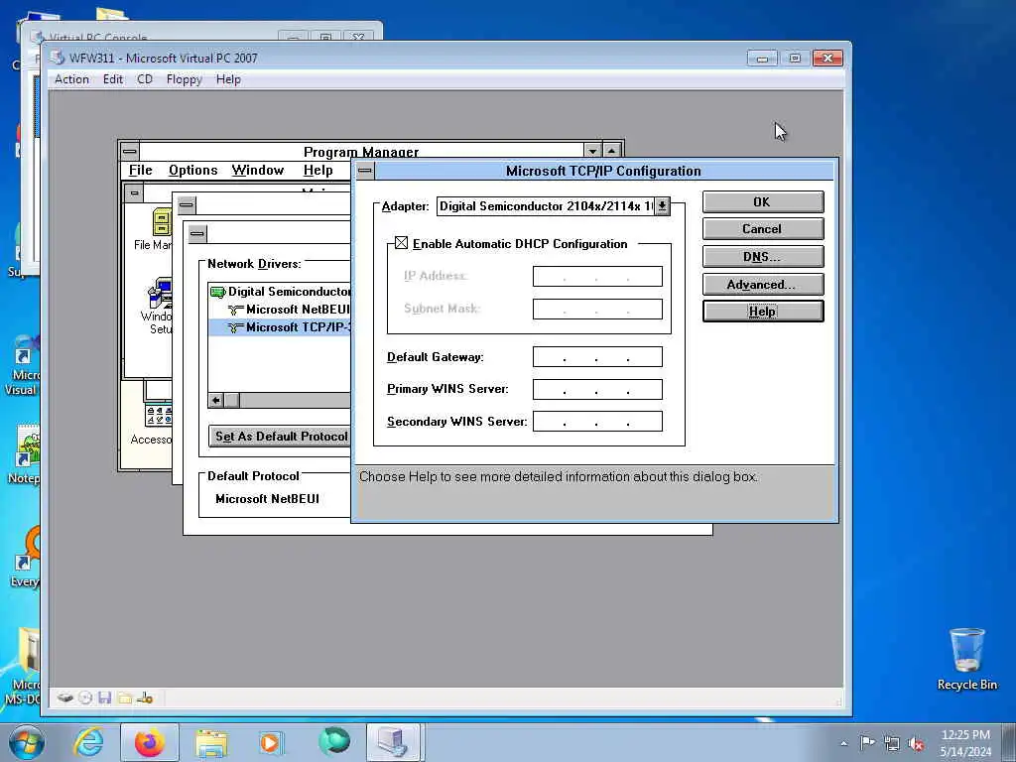Click the Main group window control box
The width and height of the screenshot is (1016, 762).
[134, 193]
